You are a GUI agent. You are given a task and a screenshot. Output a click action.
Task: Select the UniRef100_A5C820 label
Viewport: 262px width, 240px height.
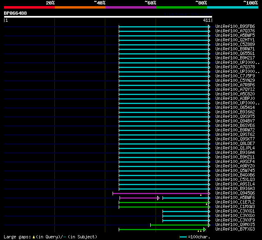pyautogui.click(x=235, y=94)
